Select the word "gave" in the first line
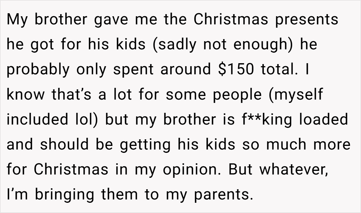Viewport: 361px width, 213px height. click(111, 20)
